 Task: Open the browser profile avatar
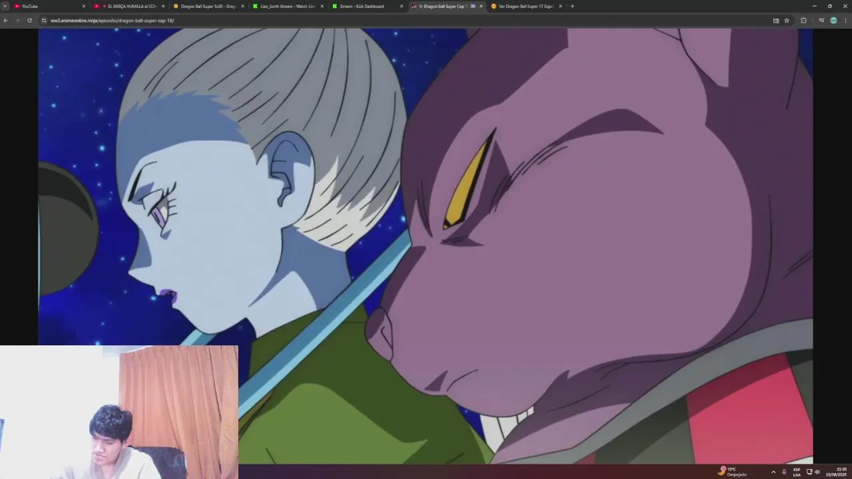point(833,21)
